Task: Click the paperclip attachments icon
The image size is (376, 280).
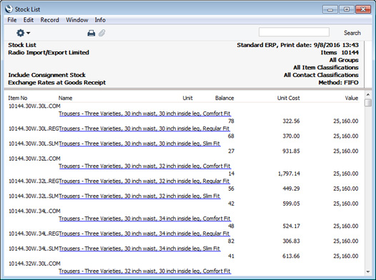Action: point(102,33)
